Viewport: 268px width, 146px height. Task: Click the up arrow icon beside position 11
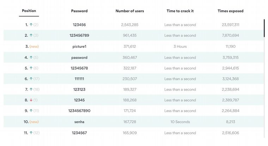31,133
